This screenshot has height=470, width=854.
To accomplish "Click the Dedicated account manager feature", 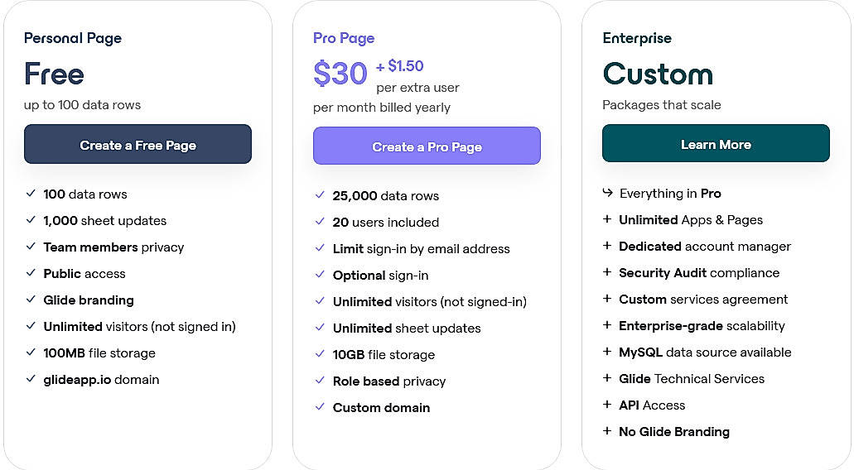I will click(705, 247).
